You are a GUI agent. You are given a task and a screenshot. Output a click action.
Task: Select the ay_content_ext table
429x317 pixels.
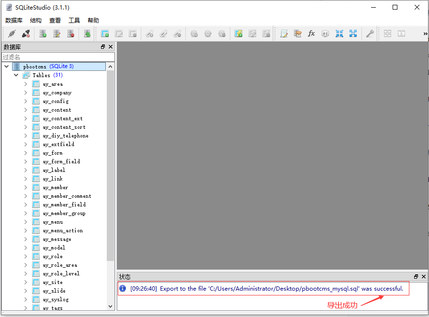click(63, 119)
